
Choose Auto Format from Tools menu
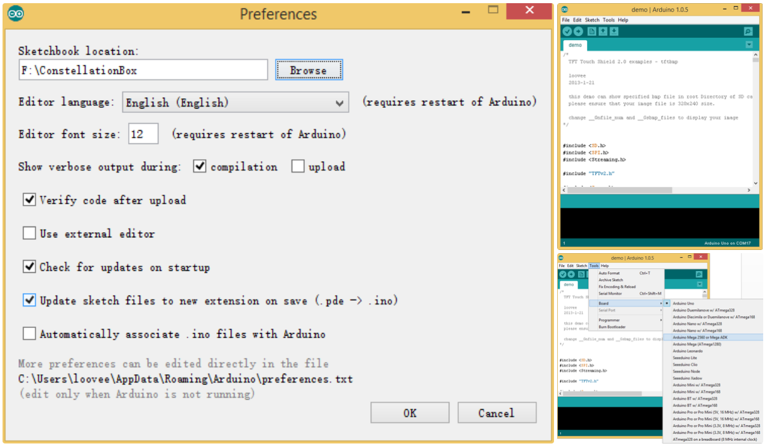[626, 273]
